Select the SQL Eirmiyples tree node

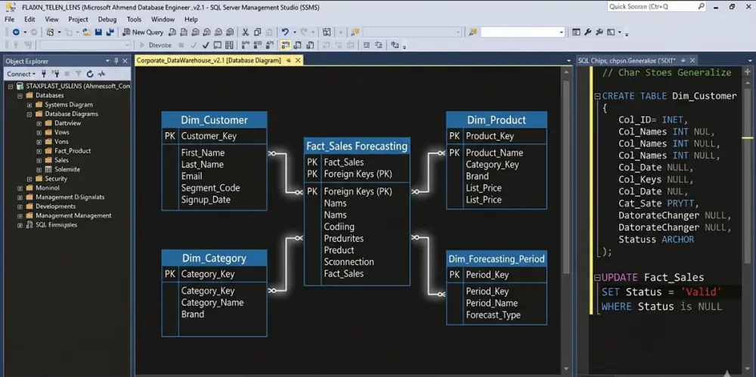(56, 224)
